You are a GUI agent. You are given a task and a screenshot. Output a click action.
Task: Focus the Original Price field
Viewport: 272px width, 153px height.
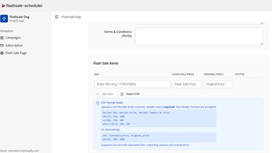[x=218, y=84]
